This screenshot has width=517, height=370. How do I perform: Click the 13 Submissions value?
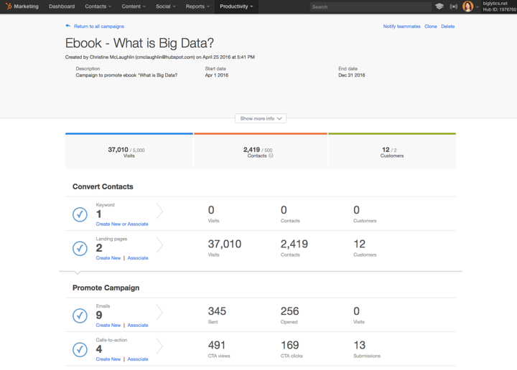point(360,345)
